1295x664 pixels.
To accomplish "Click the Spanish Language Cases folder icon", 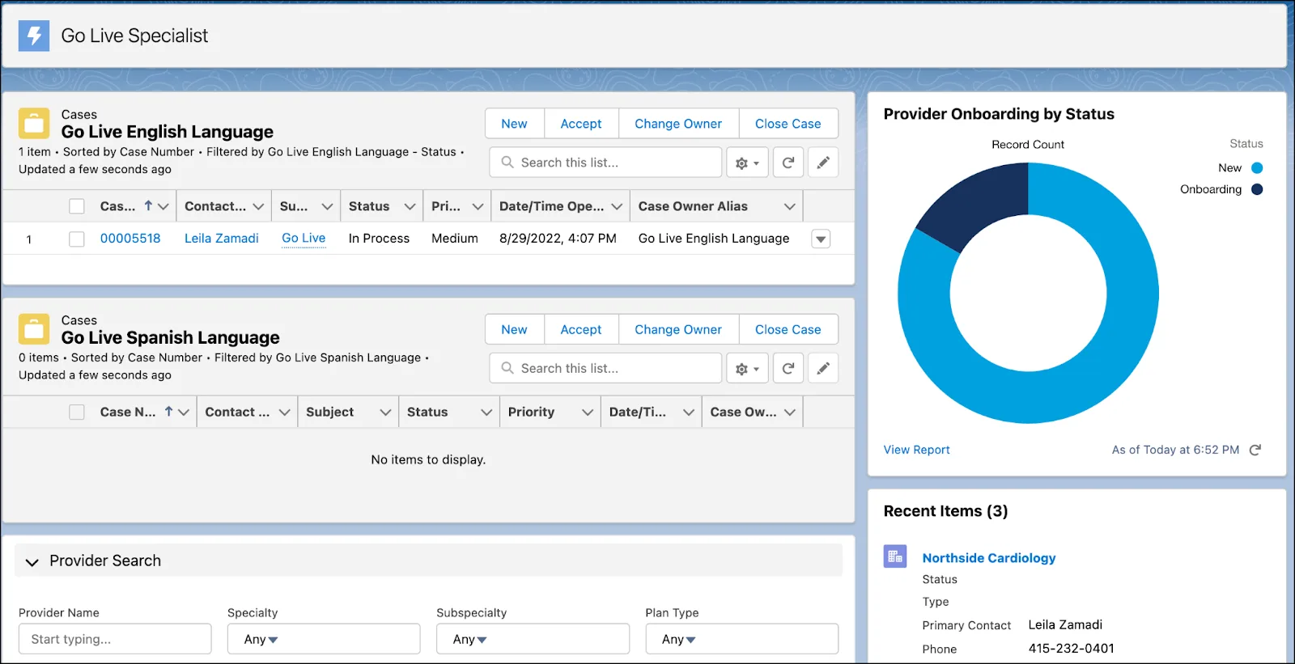I will (x=34, y=329).
